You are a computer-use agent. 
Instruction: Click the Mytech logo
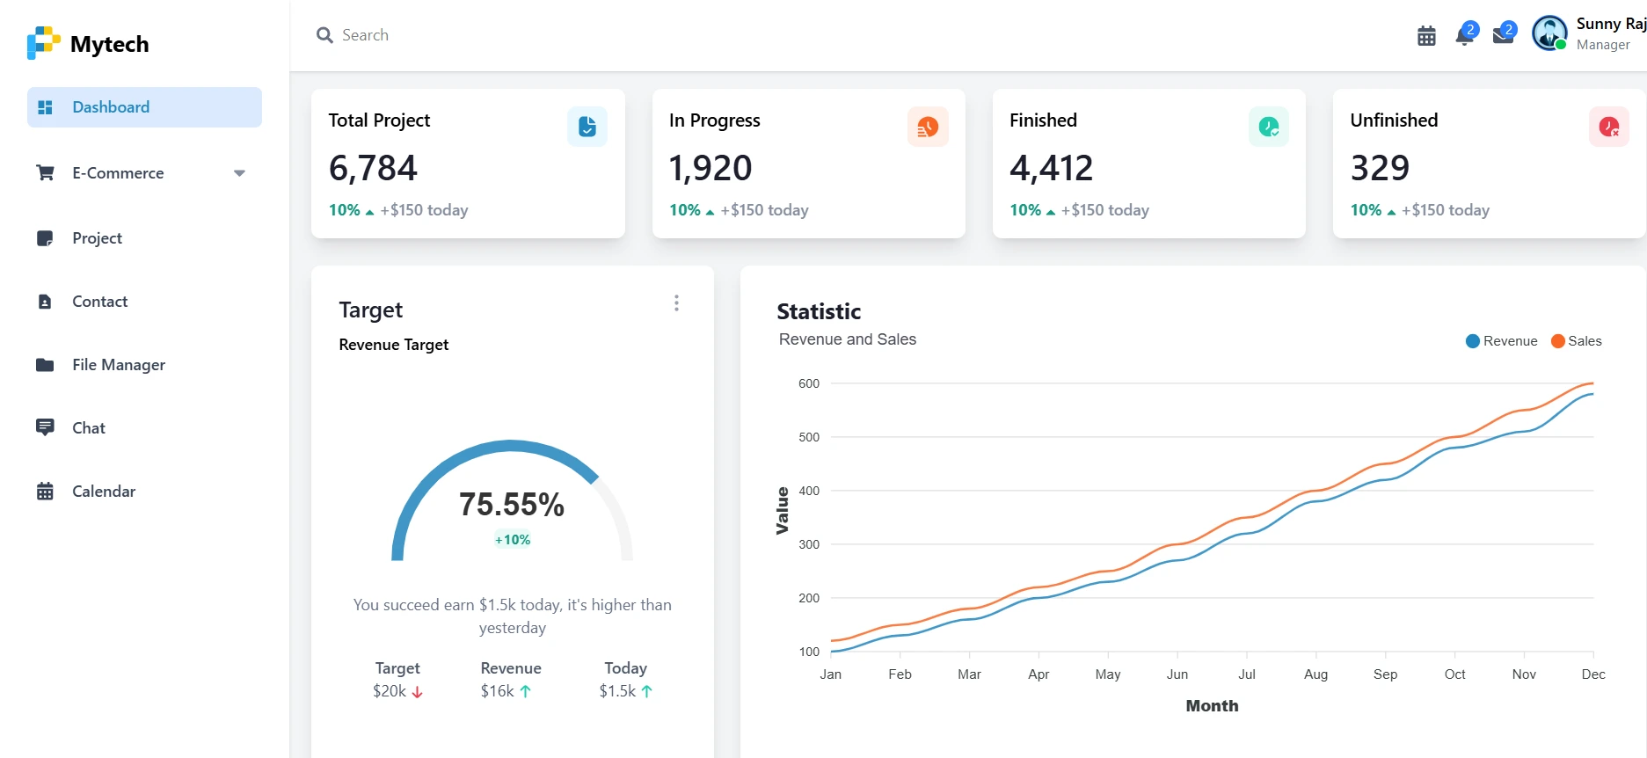click(x=88, y=43)
